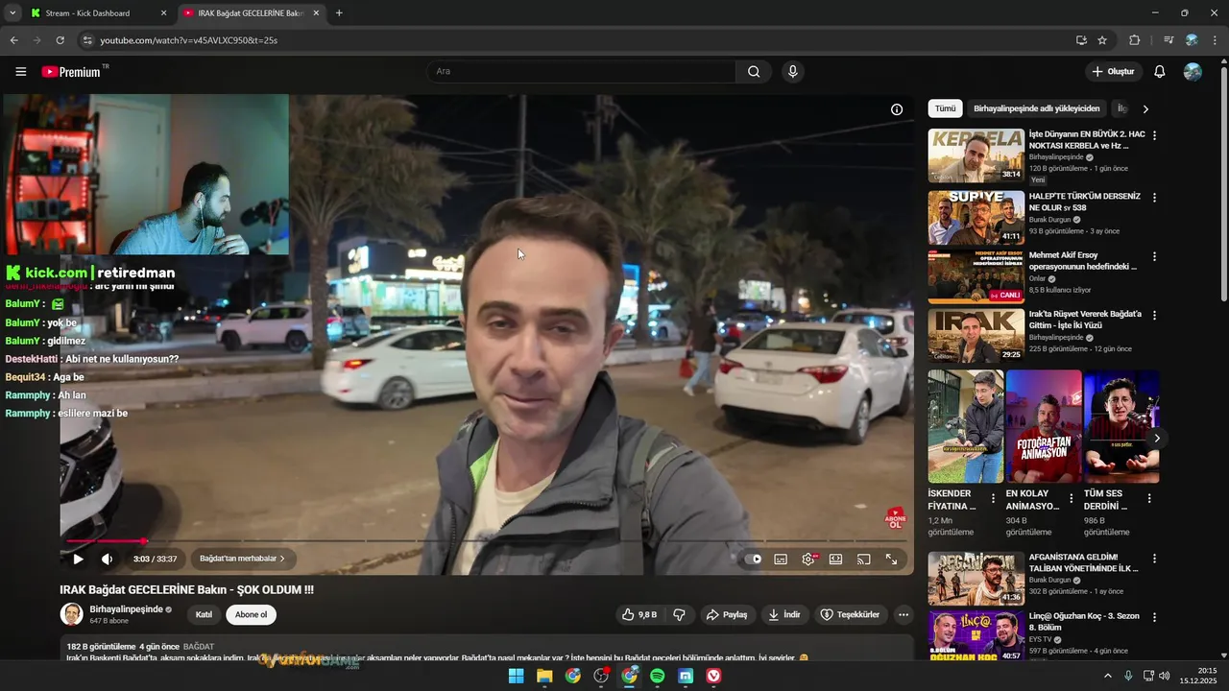Seek along the video progress bar
The image size is (1229, 691).
pos(486,541)
